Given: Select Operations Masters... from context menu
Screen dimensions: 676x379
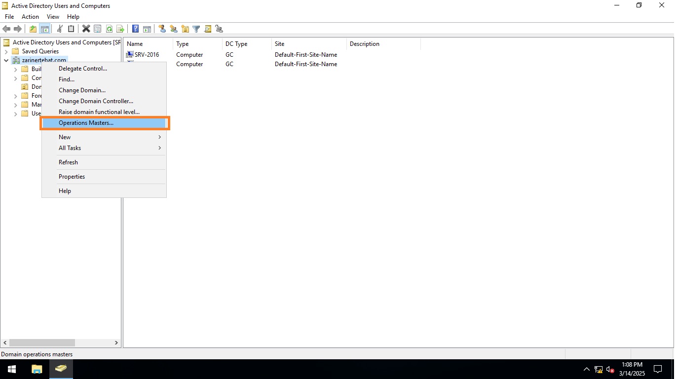Looking at the screenshot, I should click(x=104, y=123).
